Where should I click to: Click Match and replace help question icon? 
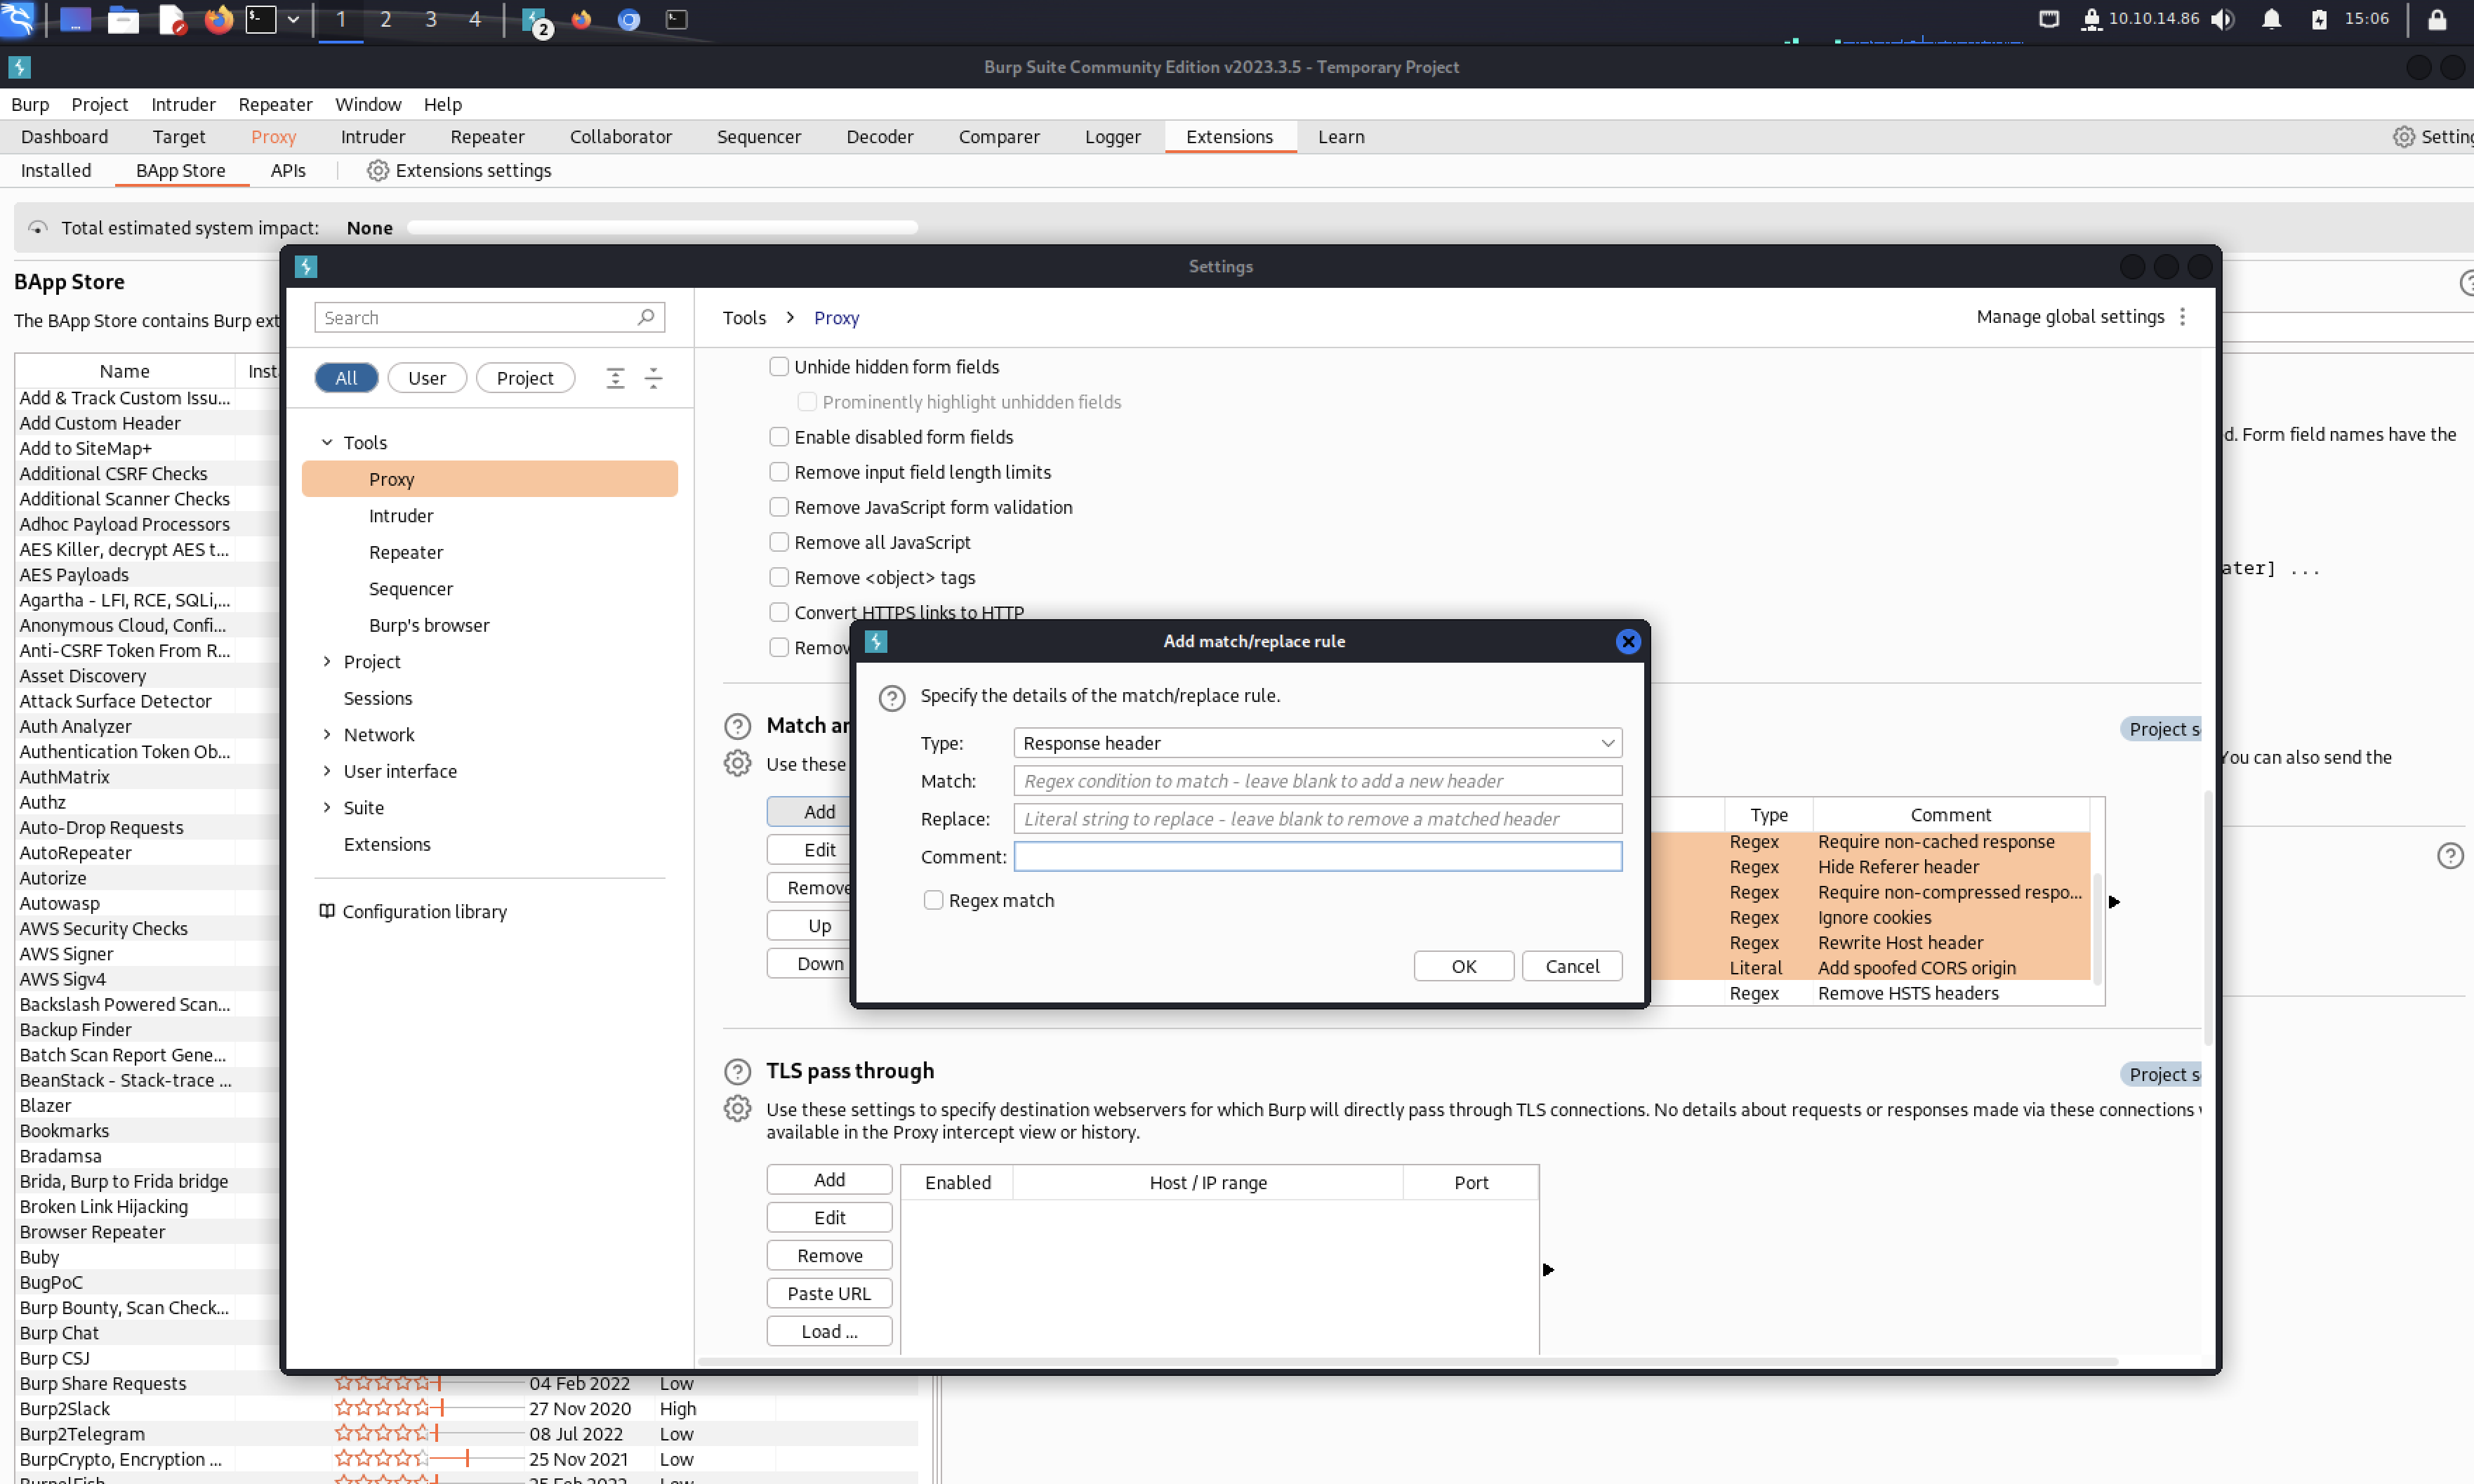(x=737, y=726)
